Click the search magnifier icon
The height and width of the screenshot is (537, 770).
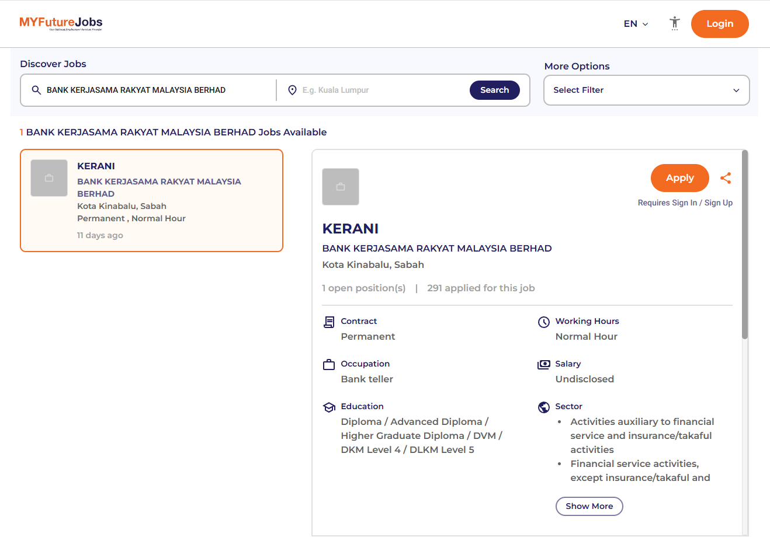(x=36, y=90)
